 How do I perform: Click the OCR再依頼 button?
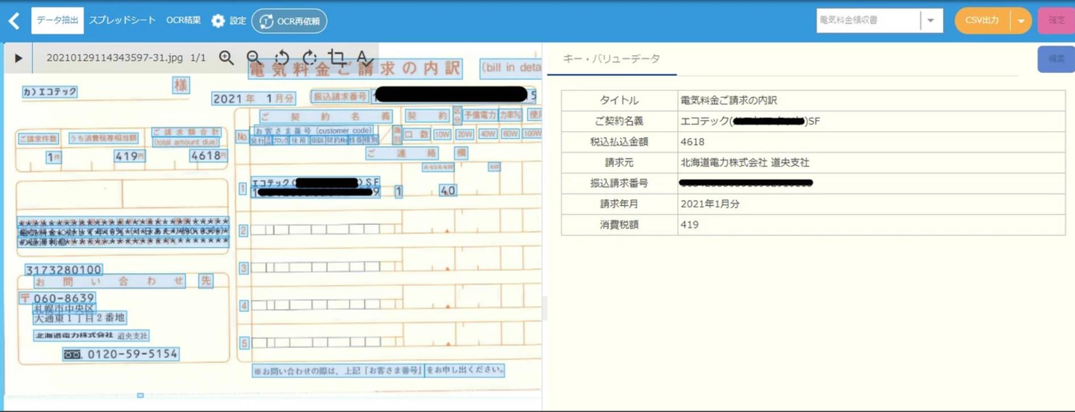pos(289,21)
